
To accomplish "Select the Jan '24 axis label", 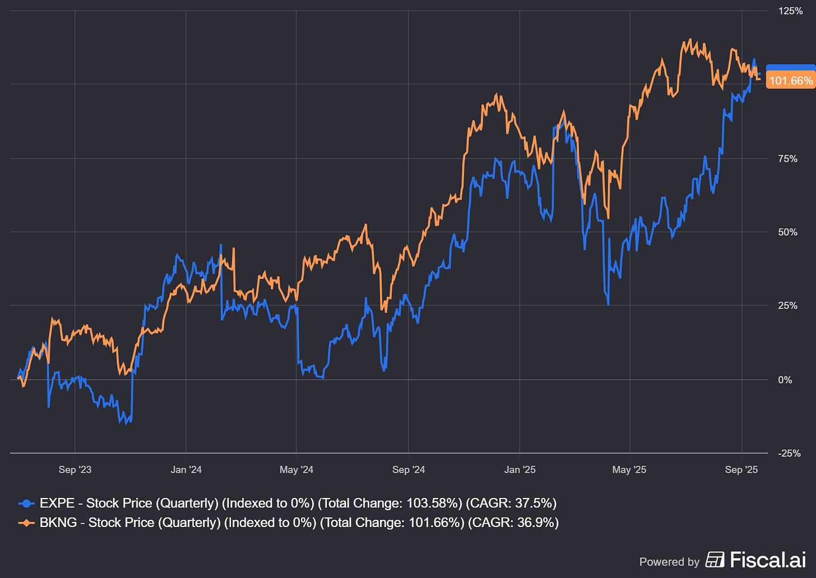I will click(186, 470).
